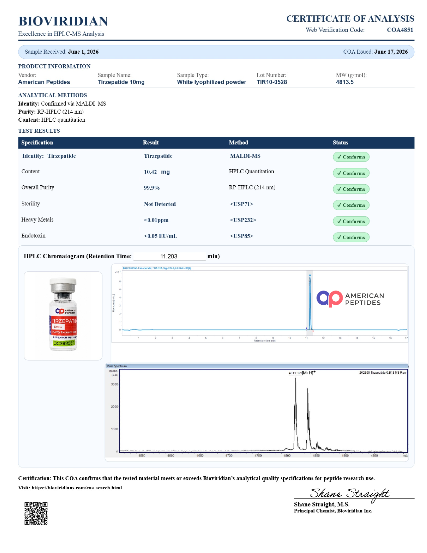
Task: Click the Identity confirmed via MALDI–MS line
Action: (x=62, y=104)
